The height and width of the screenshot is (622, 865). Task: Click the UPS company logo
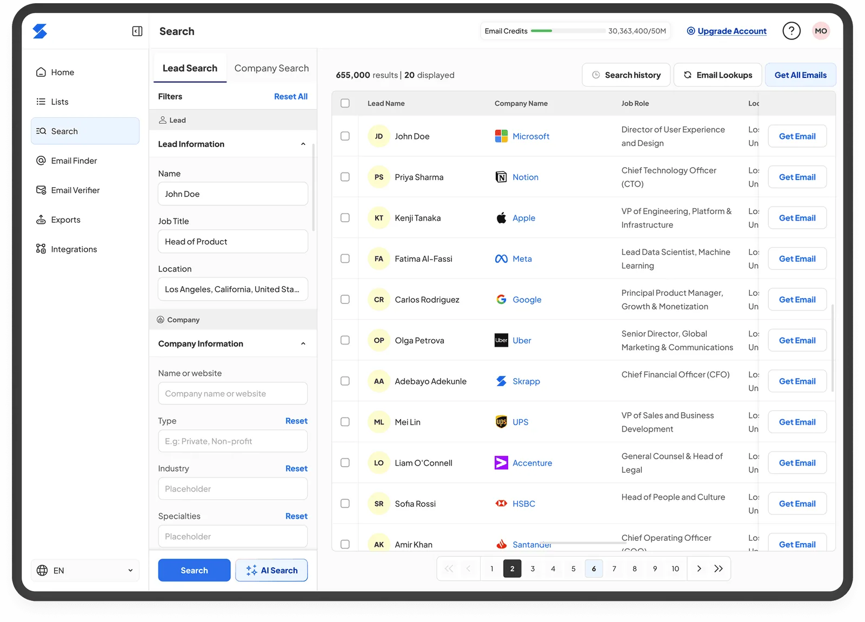[501, 422]
